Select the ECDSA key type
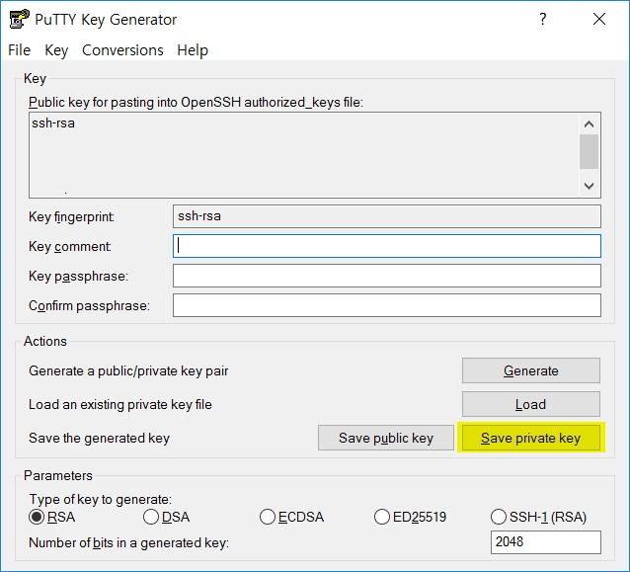The height and width of the screenshot is (572, 630). (291, 517)
